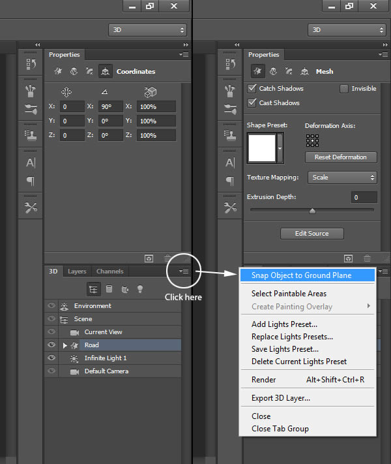Screen dimensions: 391x464
Task: Hide Infinite Light 1 via eye icon
Action: click(x=51, y=358)
